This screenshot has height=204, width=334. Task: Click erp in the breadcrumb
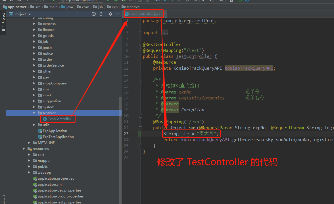click(115, 7)
